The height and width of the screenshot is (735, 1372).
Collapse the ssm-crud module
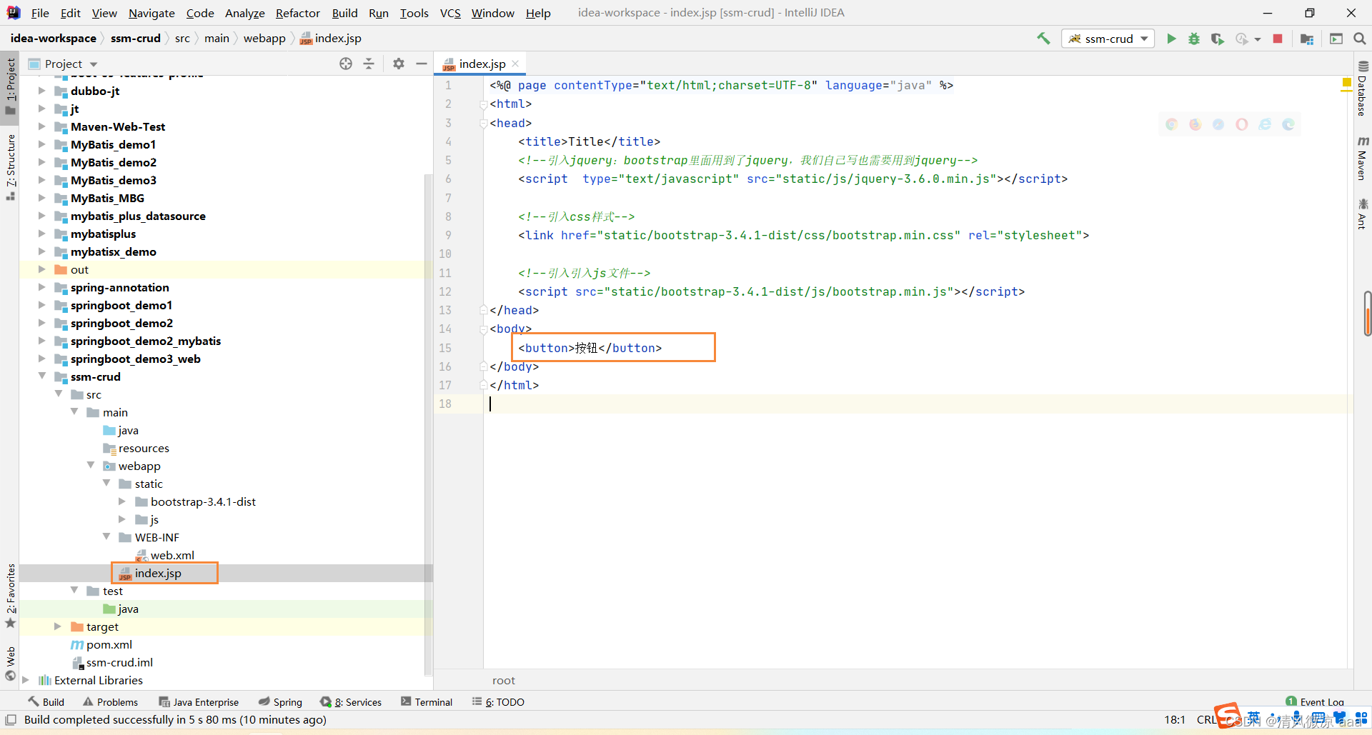[x=41, y=376]
